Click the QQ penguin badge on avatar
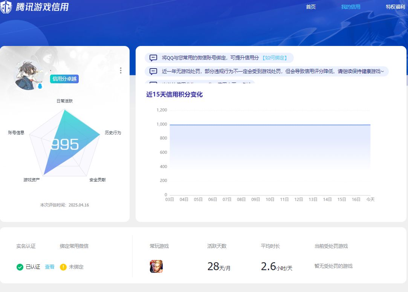Viewport: 408px width, 292px height. coord(40,86)
